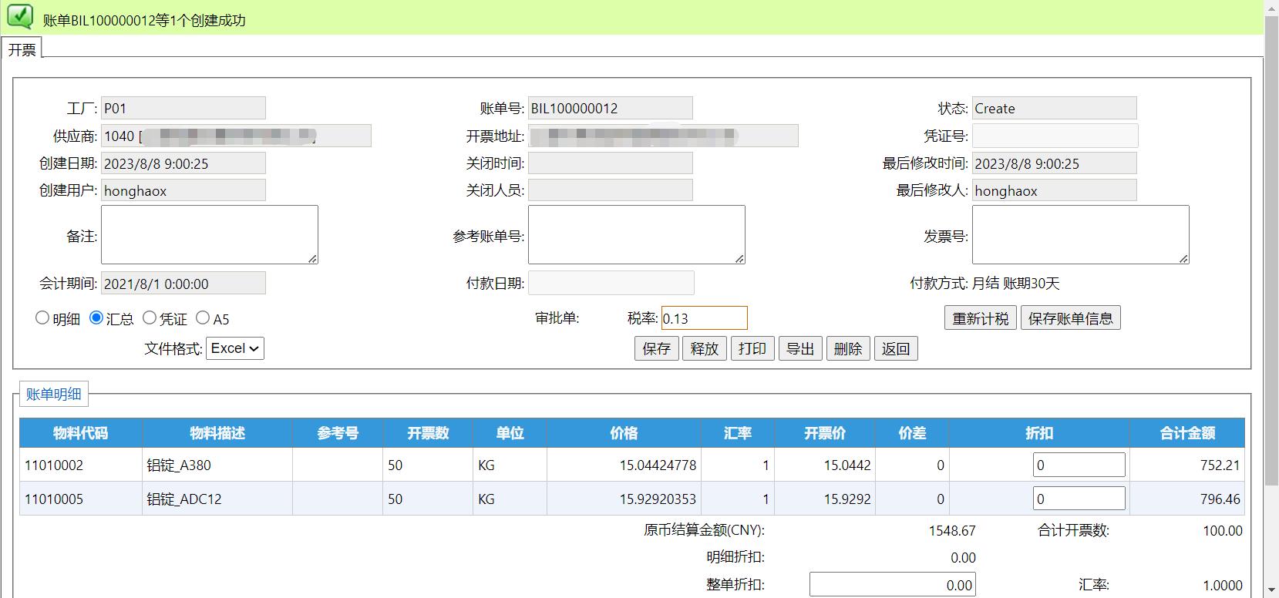Viewport: 1279px width, 598px height.
Task: Click the 整单折扣 input field
Action: 893,585
